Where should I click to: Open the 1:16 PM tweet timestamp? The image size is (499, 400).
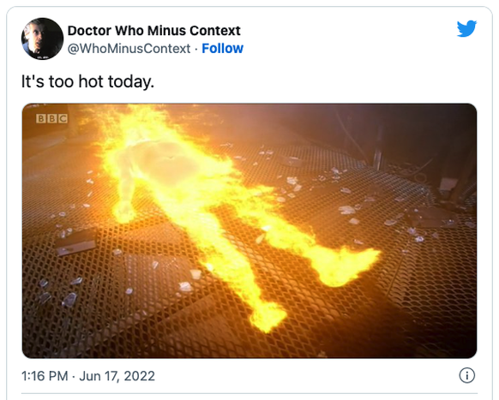pos(45,376)
